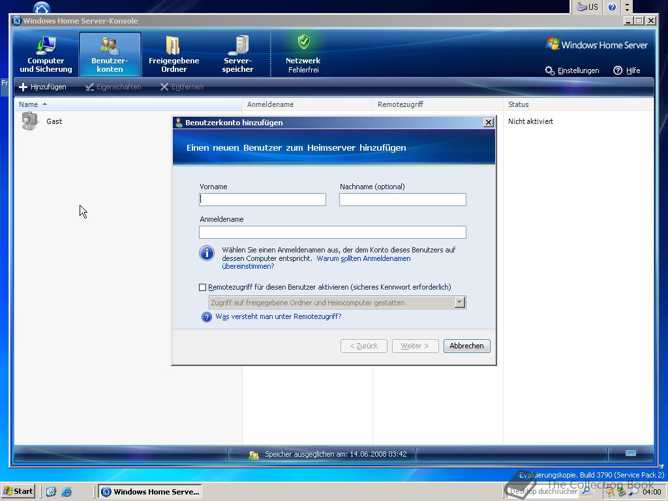Click Entfernen in the toolbar
This screenshot has height=501, width=668.
182,87
